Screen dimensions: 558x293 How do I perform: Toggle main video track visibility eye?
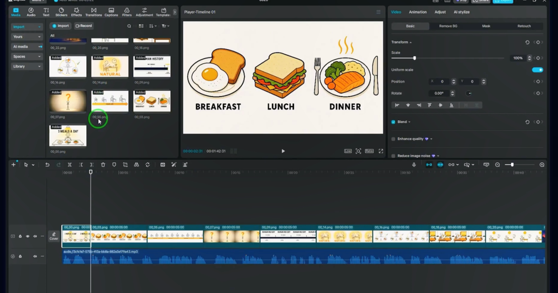click(27, 236)
